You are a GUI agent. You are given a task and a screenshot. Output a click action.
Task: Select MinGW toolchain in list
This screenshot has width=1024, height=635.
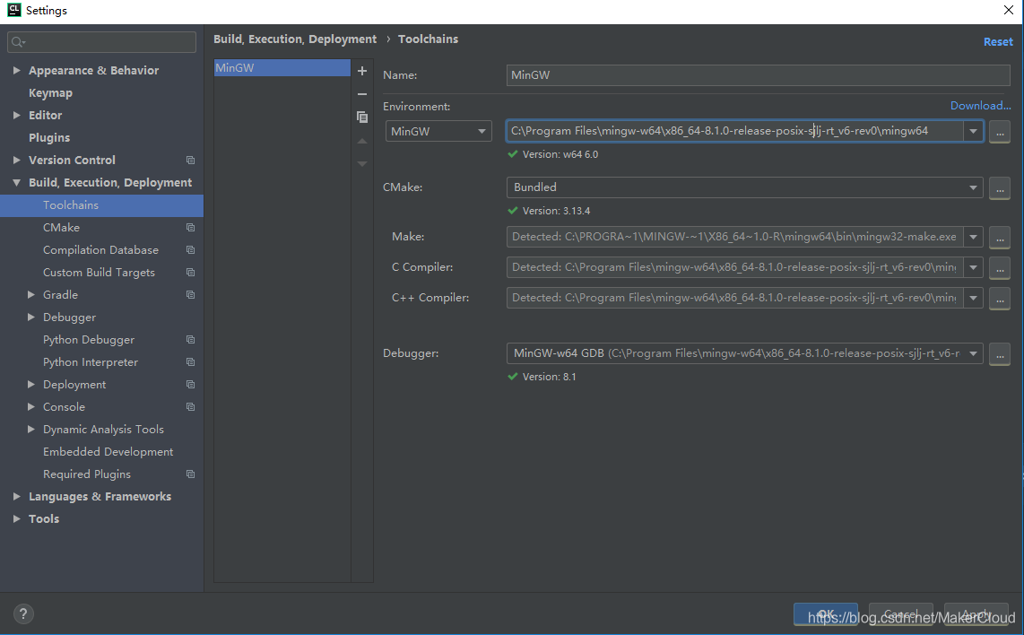[x=282, y=68]
